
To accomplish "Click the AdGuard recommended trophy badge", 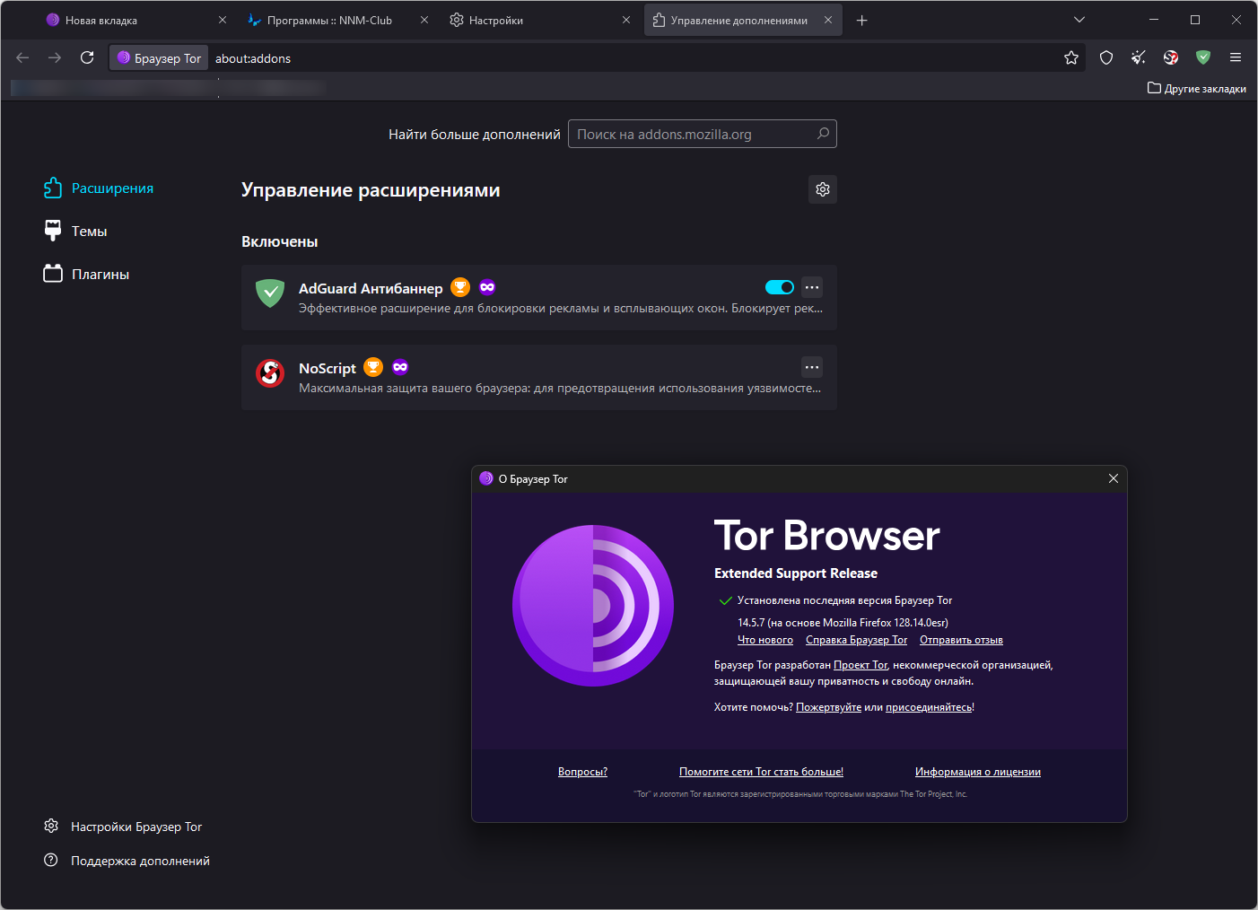I will coord(460,287).
